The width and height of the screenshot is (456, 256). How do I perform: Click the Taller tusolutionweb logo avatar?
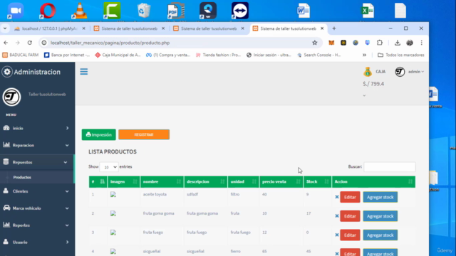coord(11,97)
